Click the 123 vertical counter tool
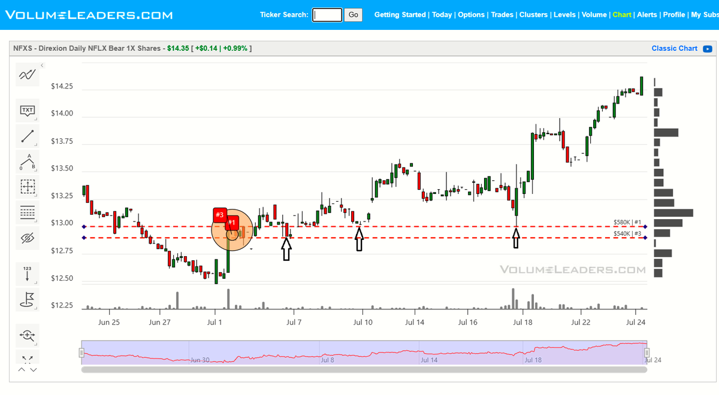Viewport: 719px width, 395px height. pyautogui.click(x=28, y=274)
